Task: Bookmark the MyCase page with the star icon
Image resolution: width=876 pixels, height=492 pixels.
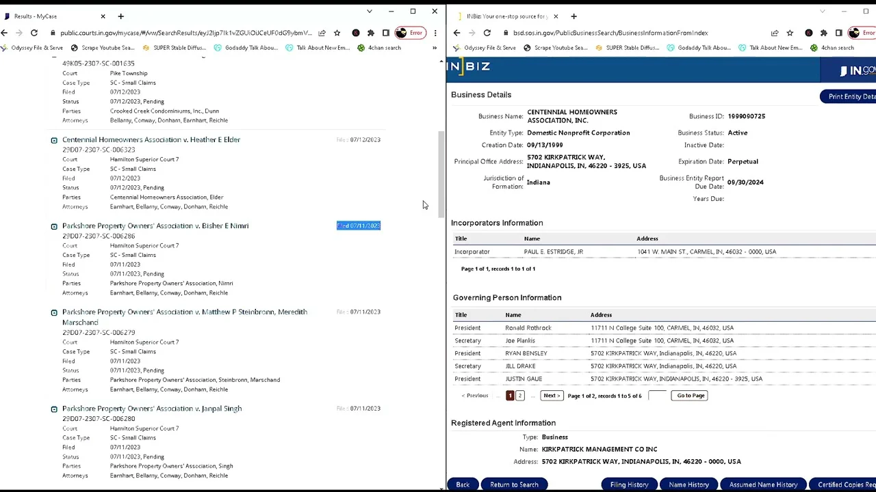Action: click(337, 33)
